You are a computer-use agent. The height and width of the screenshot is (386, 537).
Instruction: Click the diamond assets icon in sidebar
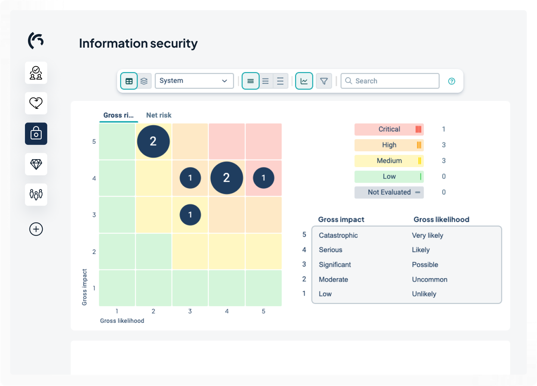[x=36, y=164]
